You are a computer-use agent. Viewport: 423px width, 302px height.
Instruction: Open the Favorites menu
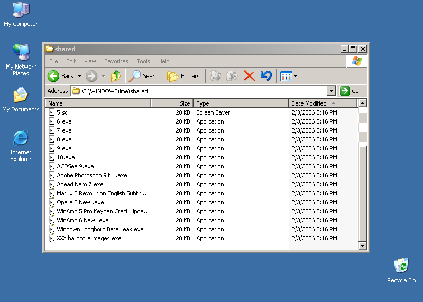(116, 61)
